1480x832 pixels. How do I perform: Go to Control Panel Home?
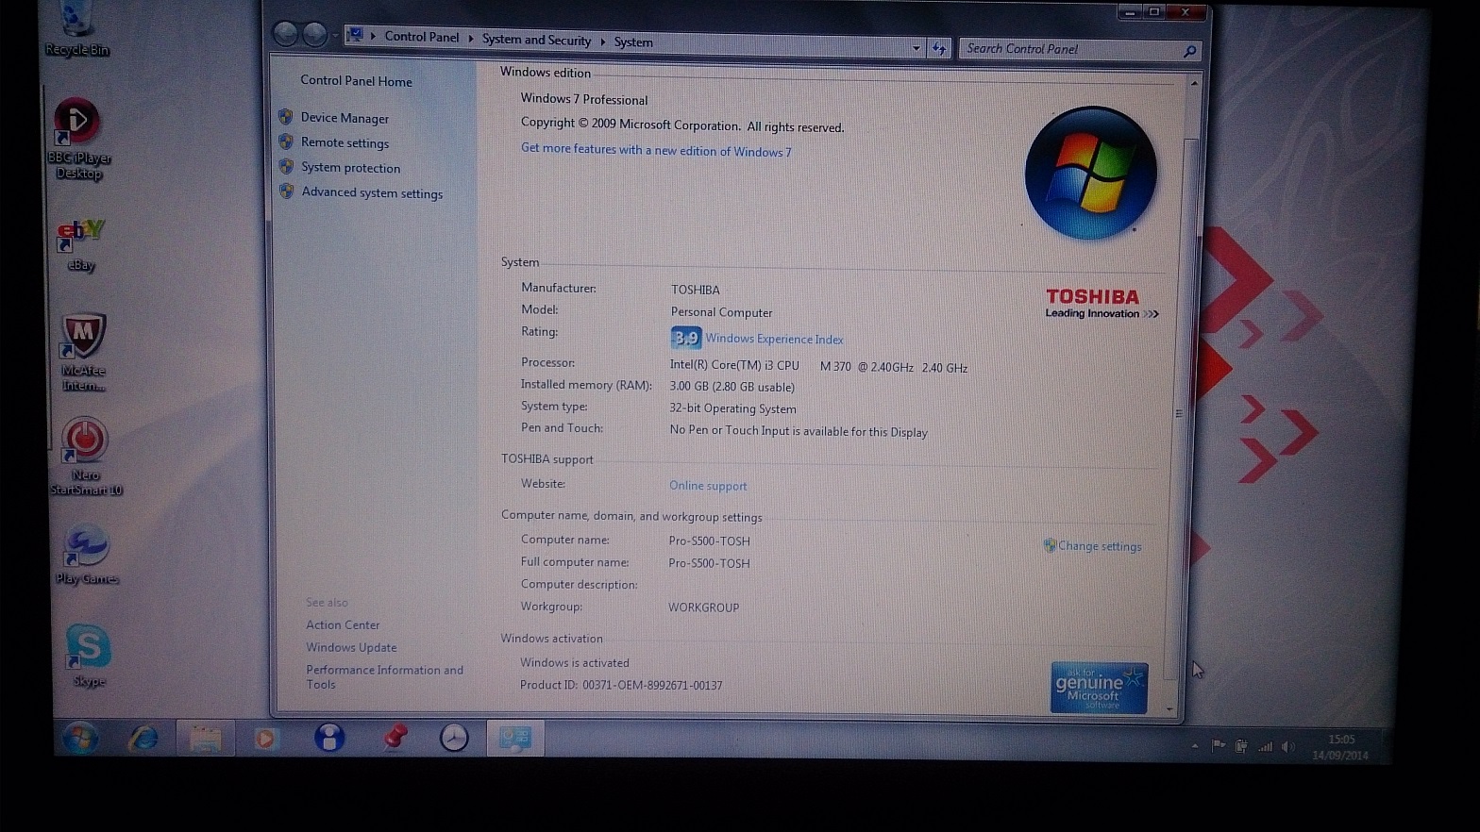[356, 81]
